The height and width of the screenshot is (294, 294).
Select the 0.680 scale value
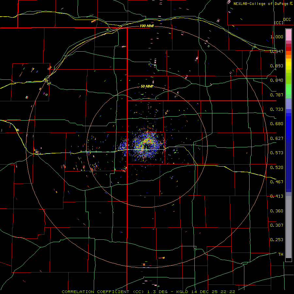tap(277, 124)
